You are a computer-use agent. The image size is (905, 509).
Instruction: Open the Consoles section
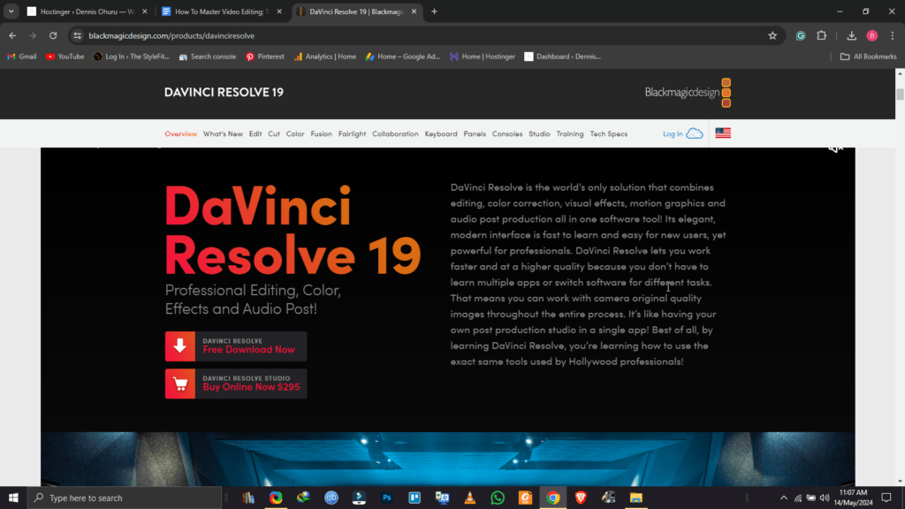(506, 134)
